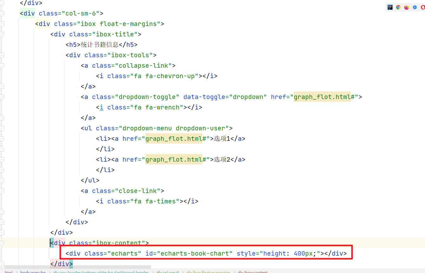Click the "close-link" class value
Image resolution: width=425 pixels, height=273 pixels.
click(138, 191)
